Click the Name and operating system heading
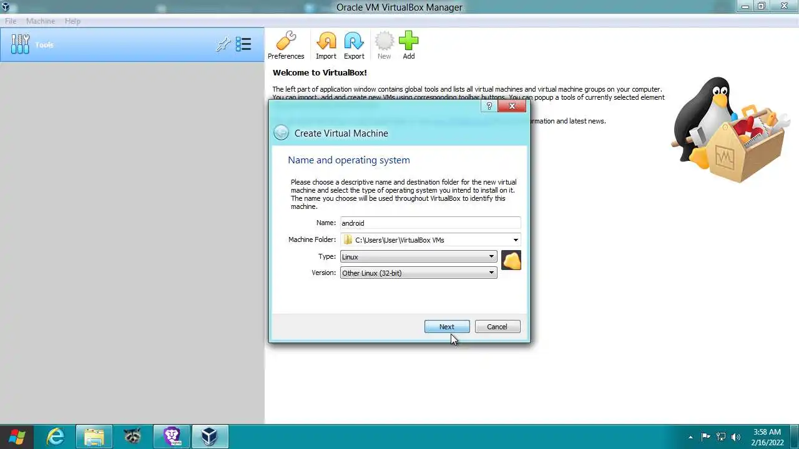 pos(349,160)
